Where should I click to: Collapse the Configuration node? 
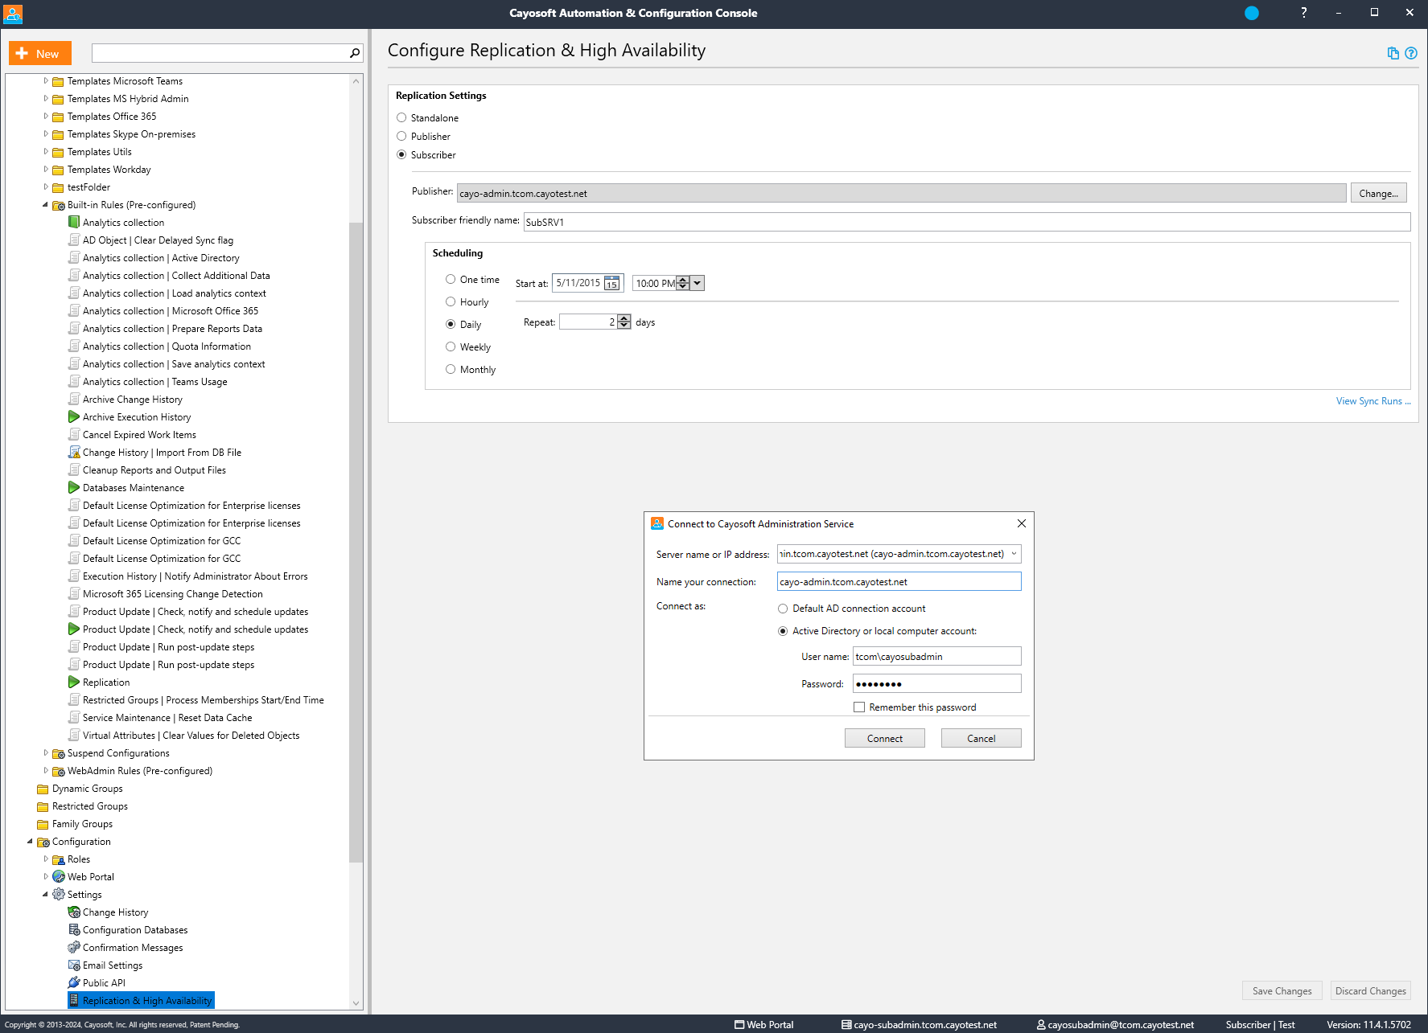(30, 842)
